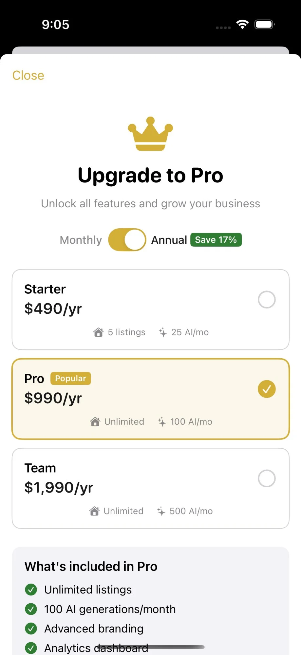Tap the sparkle icon beside 25 AI/mo
301x655 pixels.
click(x=163, y=332)
